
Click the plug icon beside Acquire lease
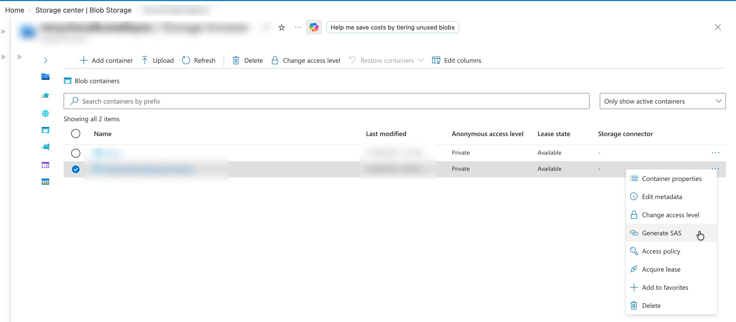tap(634, 269)
